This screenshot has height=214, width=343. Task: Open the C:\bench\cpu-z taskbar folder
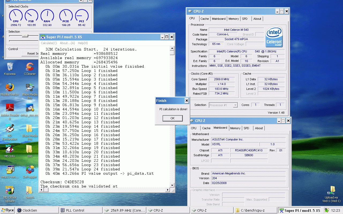pyautogui.click(x=256, y=210)
